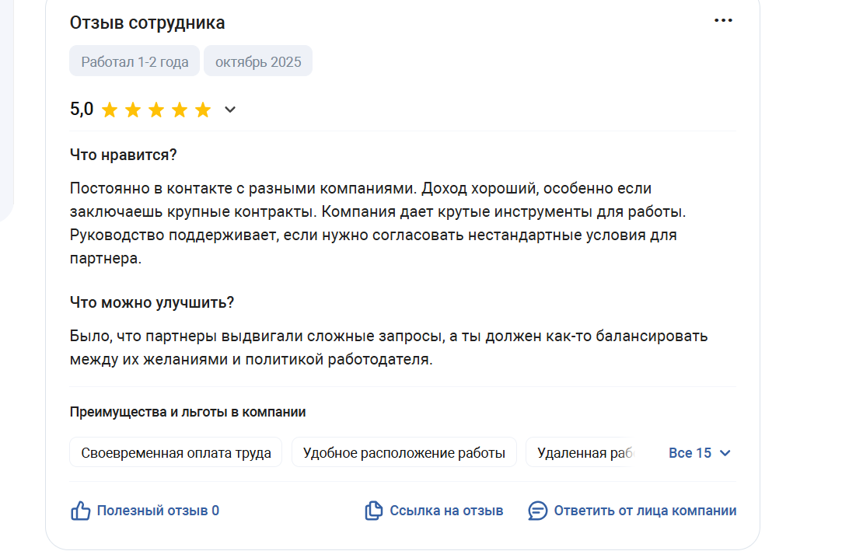Click the Отзыв сотрудника heading

147,23
